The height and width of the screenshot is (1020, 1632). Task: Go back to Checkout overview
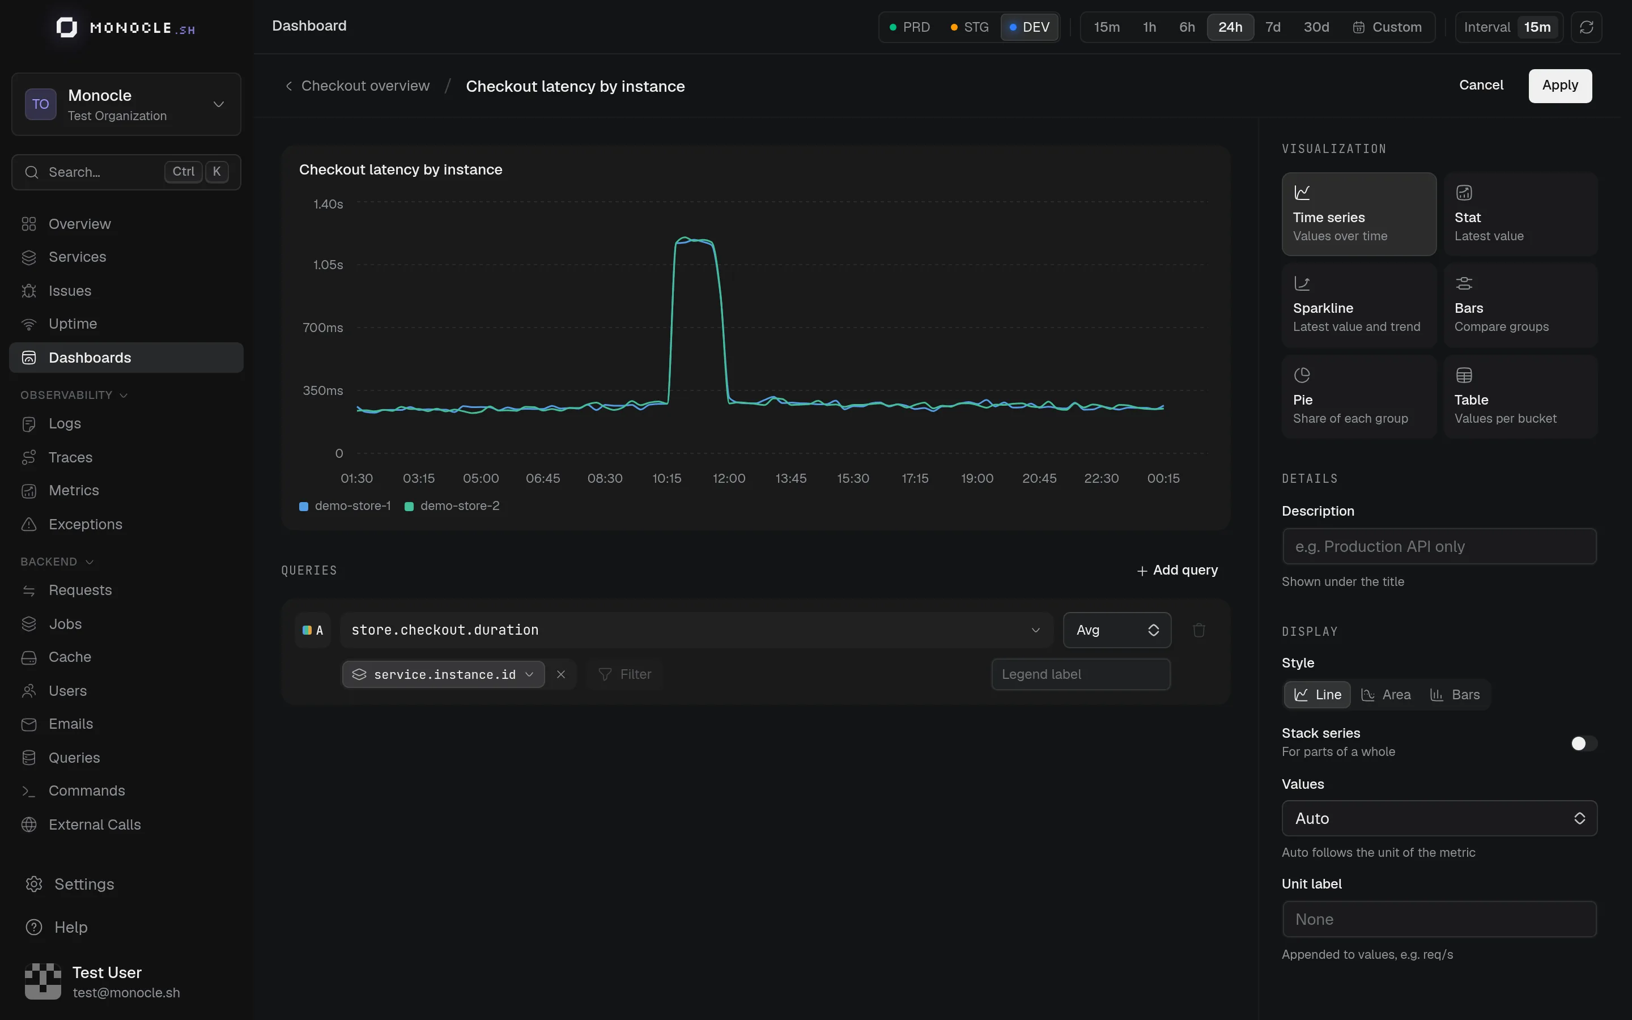pyautogui.click(x=358, y=86)
